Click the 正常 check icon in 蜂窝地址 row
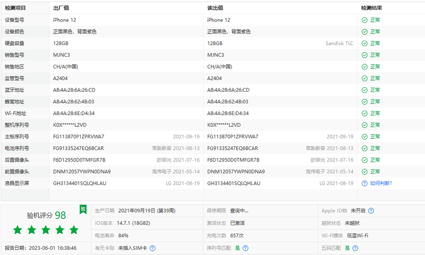Screen dimensions: 425x255 (x=365, y=102)
